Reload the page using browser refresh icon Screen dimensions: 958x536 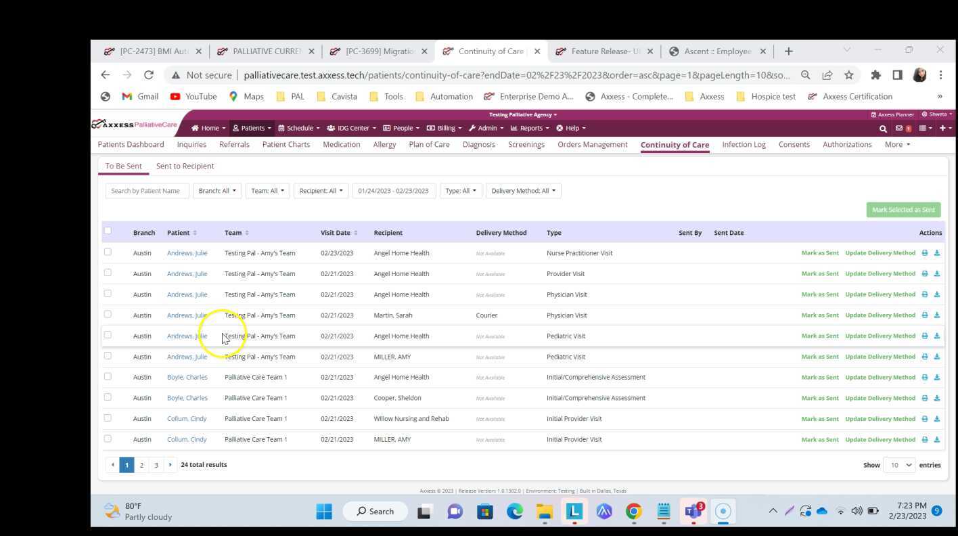click(149, 75)
